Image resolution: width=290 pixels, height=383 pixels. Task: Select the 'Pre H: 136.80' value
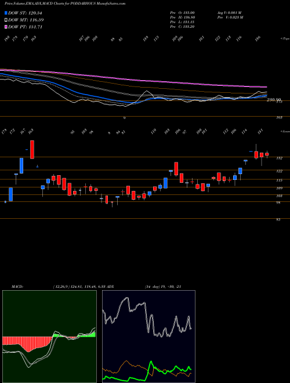click(x=182, y=17)
